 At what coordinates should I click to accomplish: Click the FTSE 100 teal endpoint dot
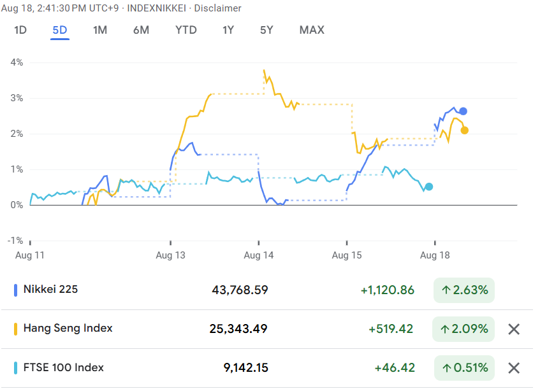click(429, 187)
